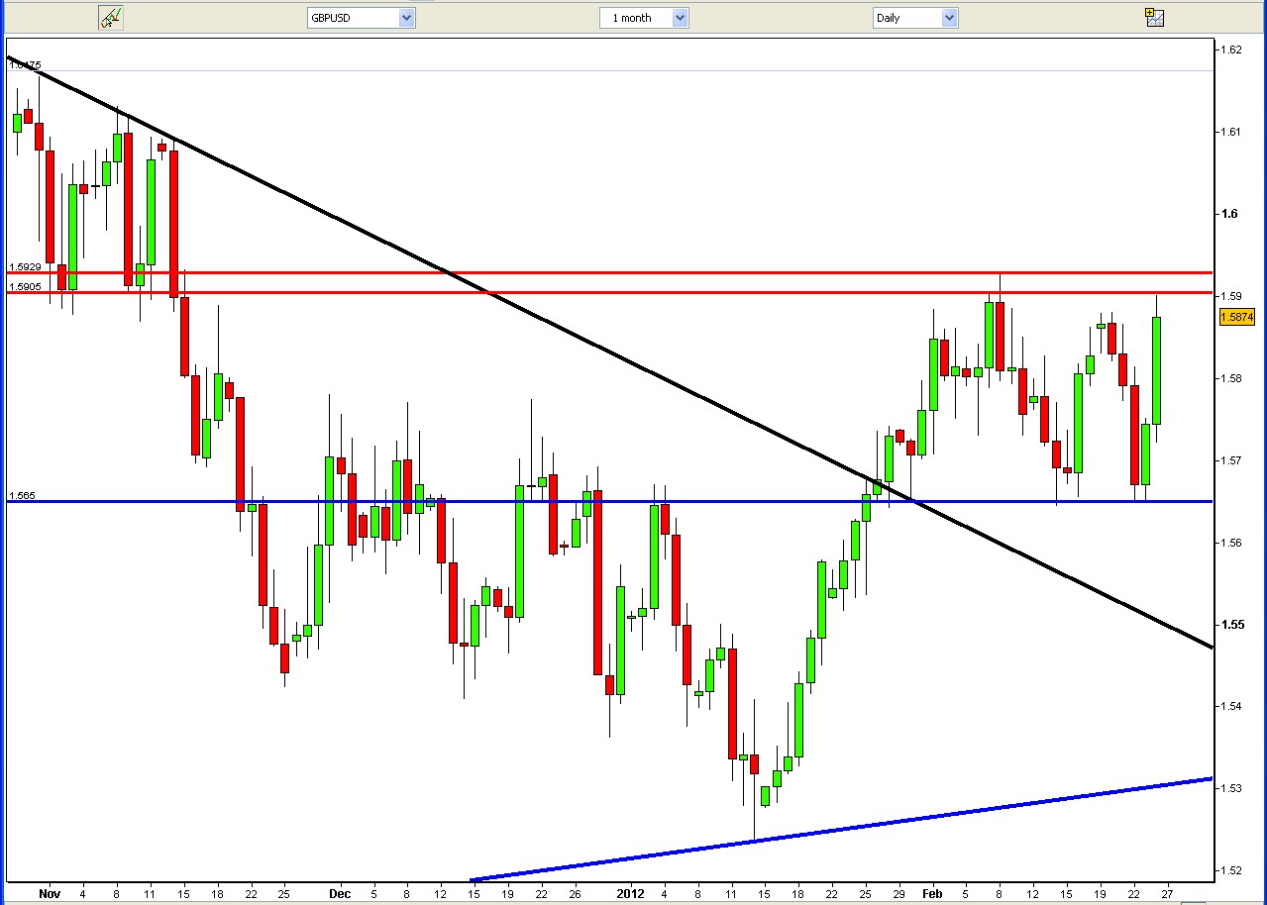Open the drawing tools icon in the toolbar
This screenshot has height=905, width=1267.
coord(111,18)
